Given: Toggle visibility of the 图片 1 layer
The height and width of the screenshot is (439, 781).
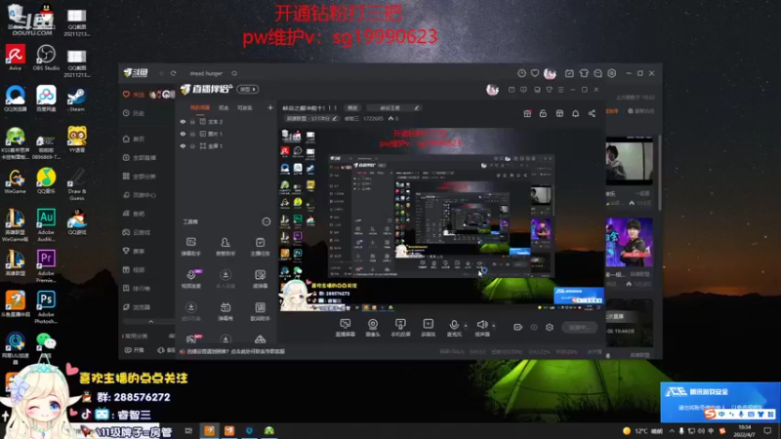Looking at the screenshot, I should pyautogui.click(x=183, y=134).
